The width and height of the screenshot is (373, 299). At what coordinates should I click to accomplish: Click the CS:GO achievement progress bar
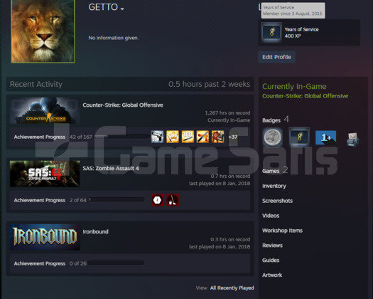[x=121, y=136]
